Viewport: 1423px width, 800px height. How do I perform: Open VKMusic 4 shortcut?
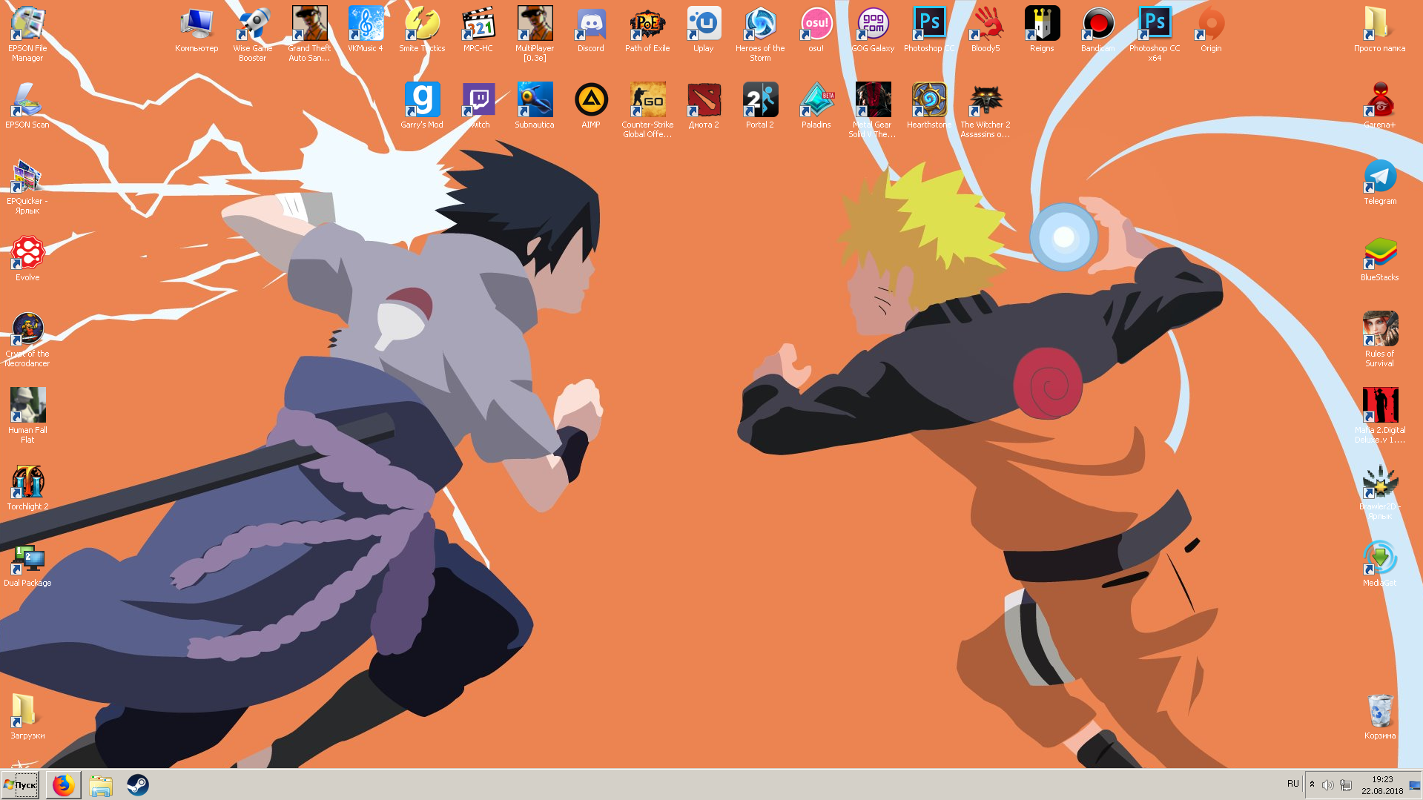click(366, 30)
